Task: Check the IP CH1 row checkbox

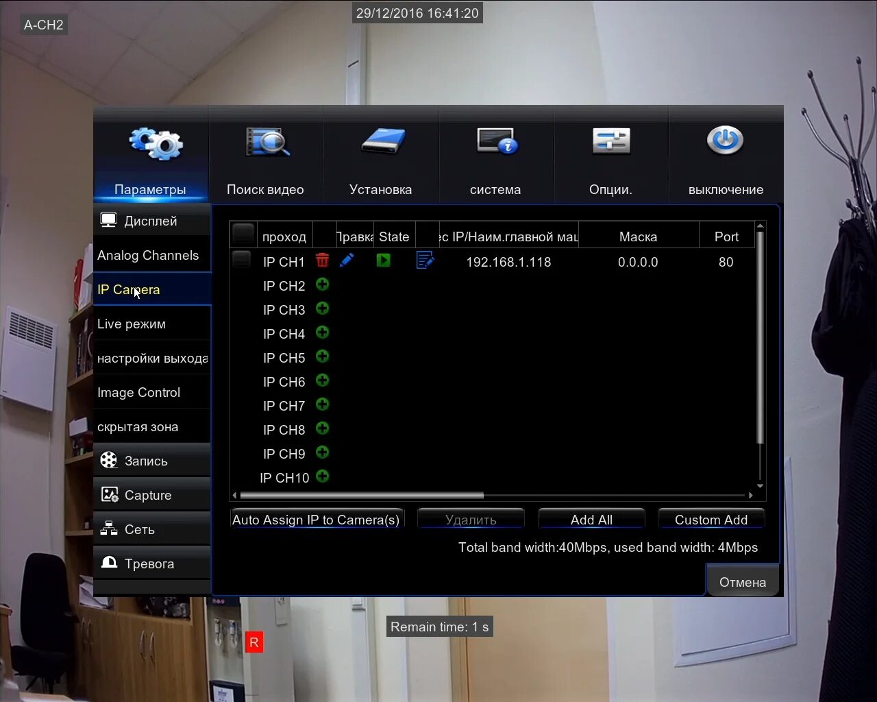Action: [241, 260]
